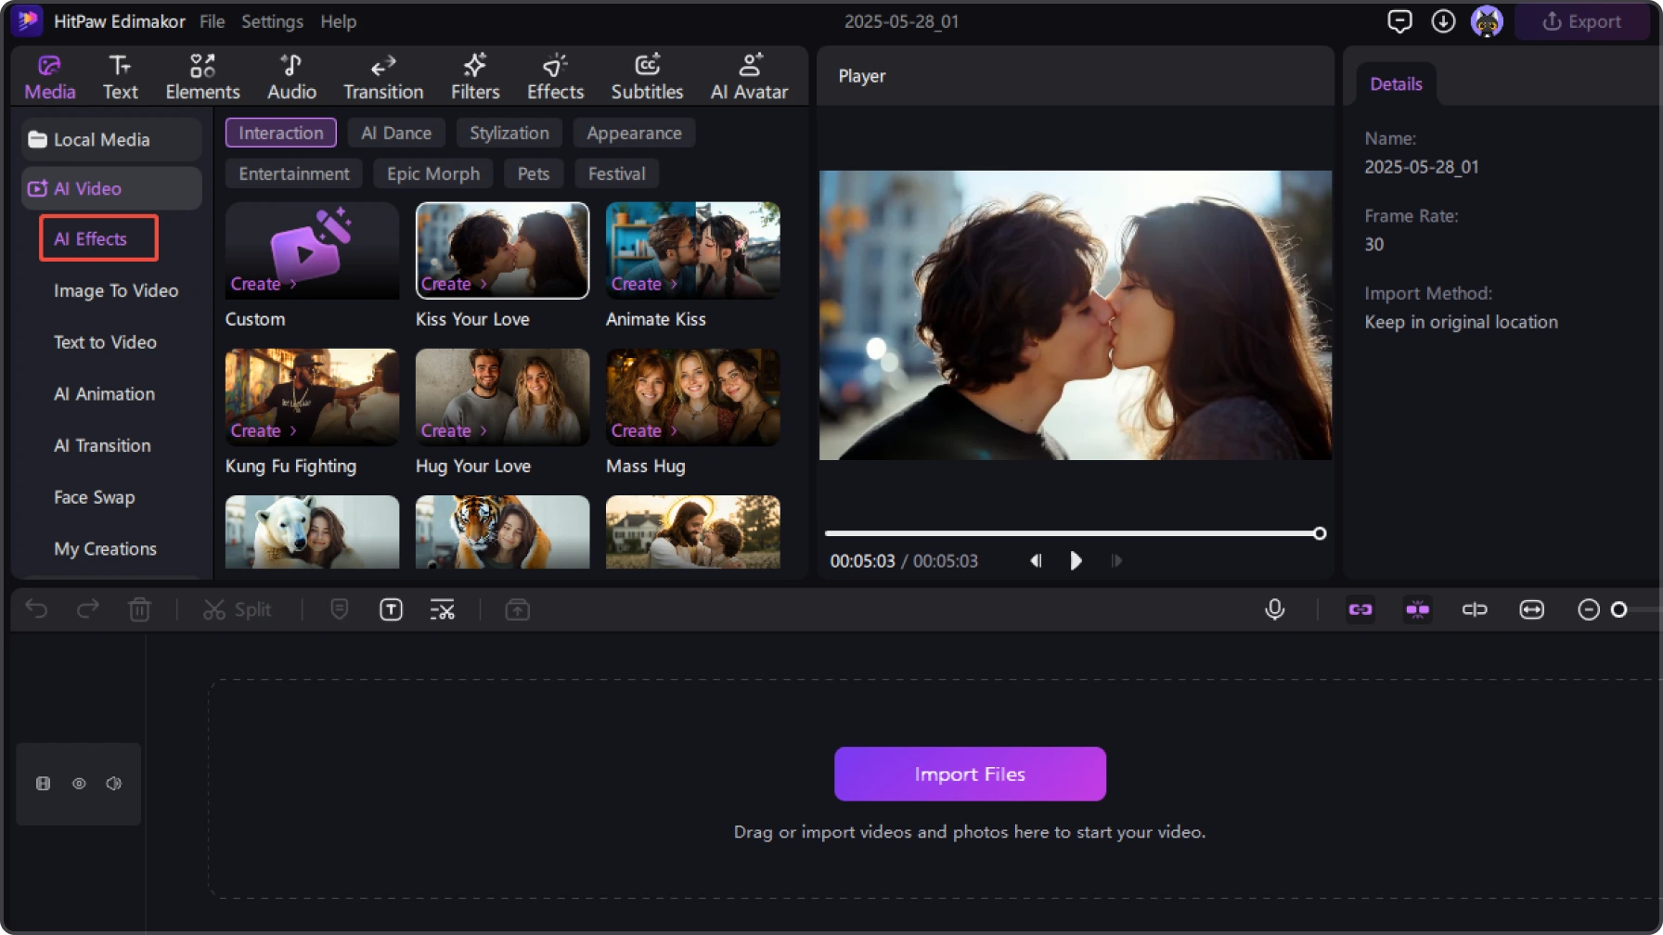Select Local Media in sidebar
1663x935 pixels.
[111, 139]
